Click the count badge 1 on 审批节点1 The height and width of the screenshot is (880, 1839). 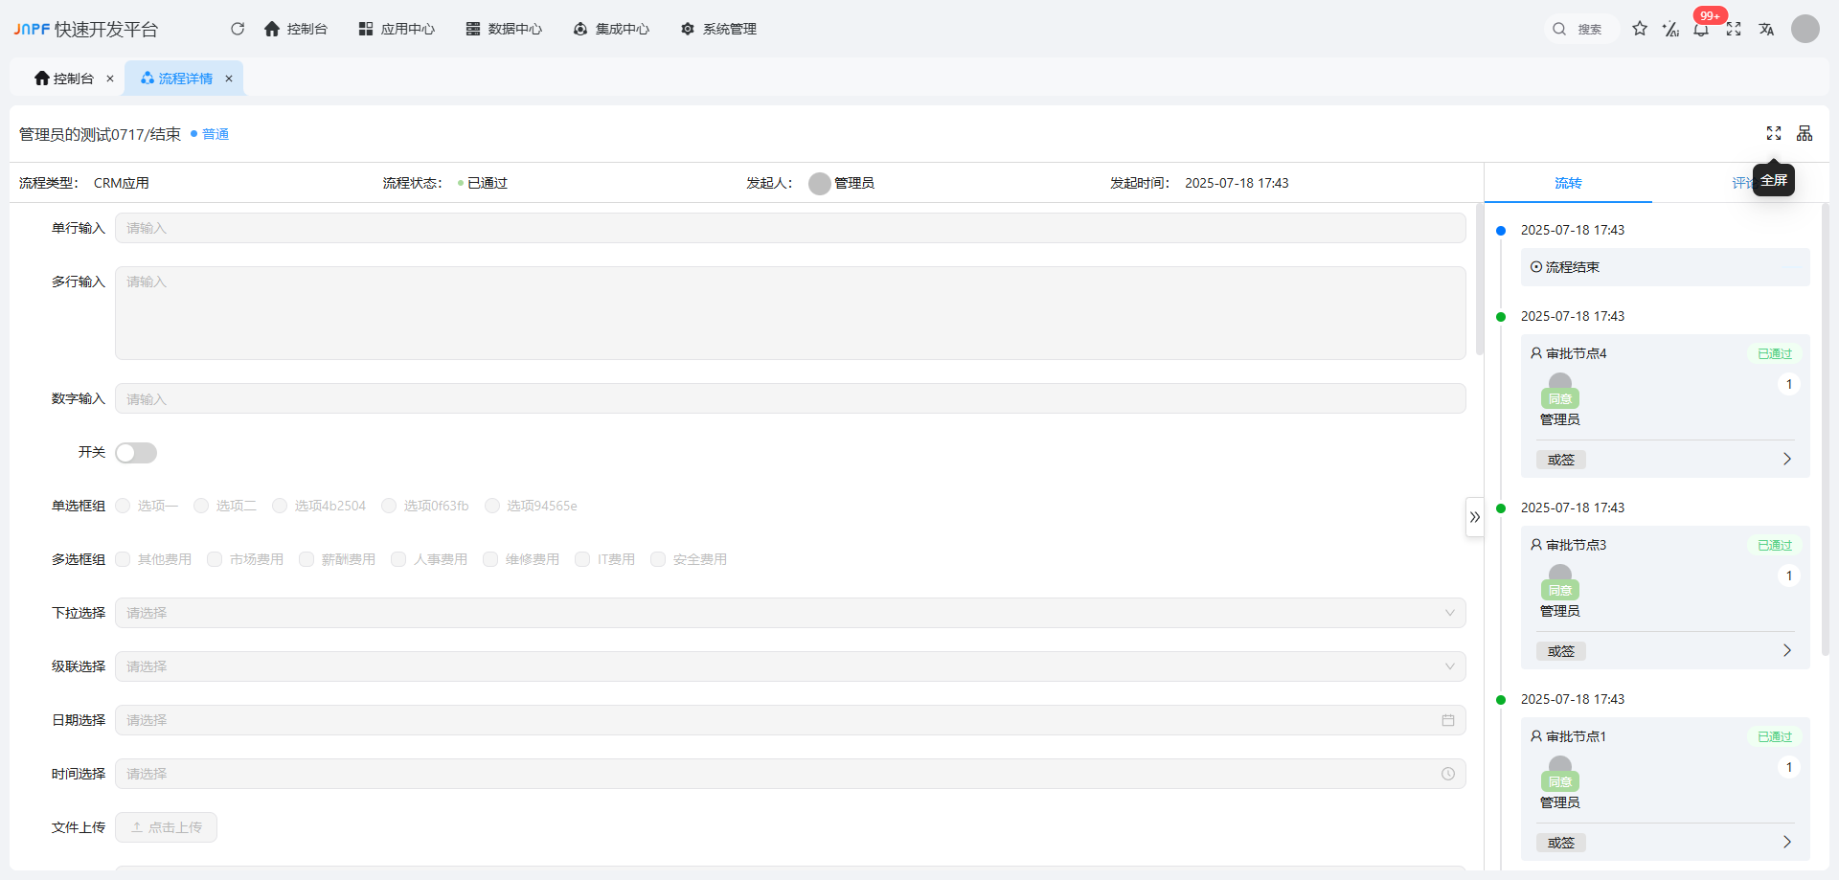pyautogui.click(x=1788, y=767)
